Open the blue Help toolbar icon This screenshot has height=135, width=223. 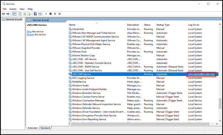pyautogui.click(x=35, y=14)
